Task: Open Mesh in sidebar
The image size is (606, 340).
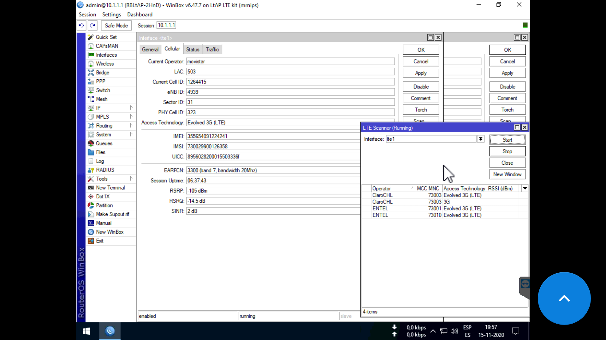Action: (102, 99)
